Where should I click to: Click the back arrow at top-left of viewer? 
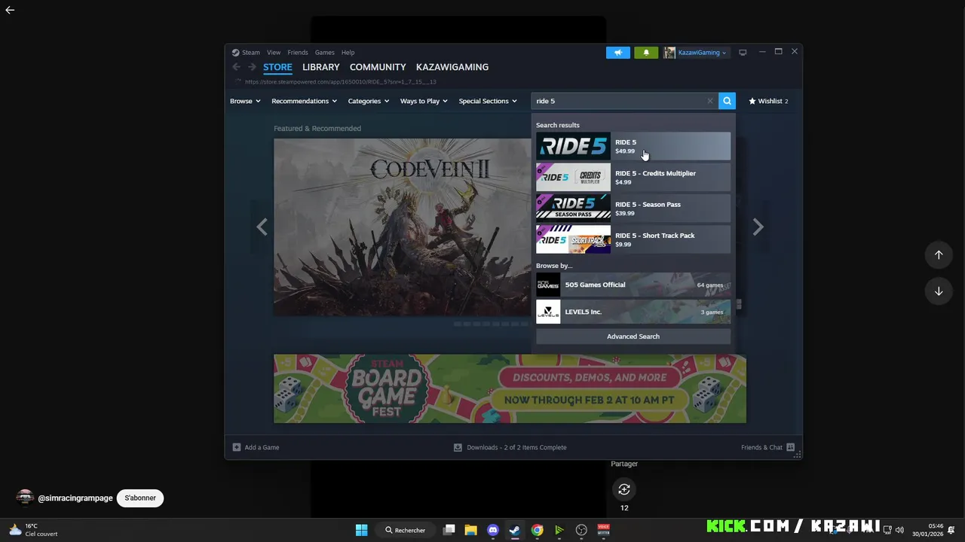(x=10, y=10)
